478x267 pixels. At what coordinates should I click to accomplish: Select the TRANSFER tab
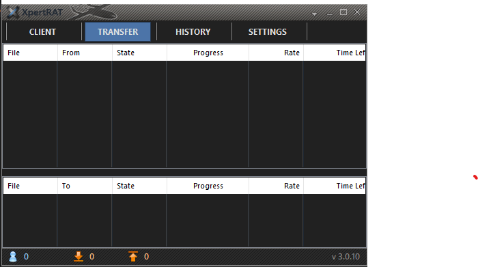pos(117,31)
